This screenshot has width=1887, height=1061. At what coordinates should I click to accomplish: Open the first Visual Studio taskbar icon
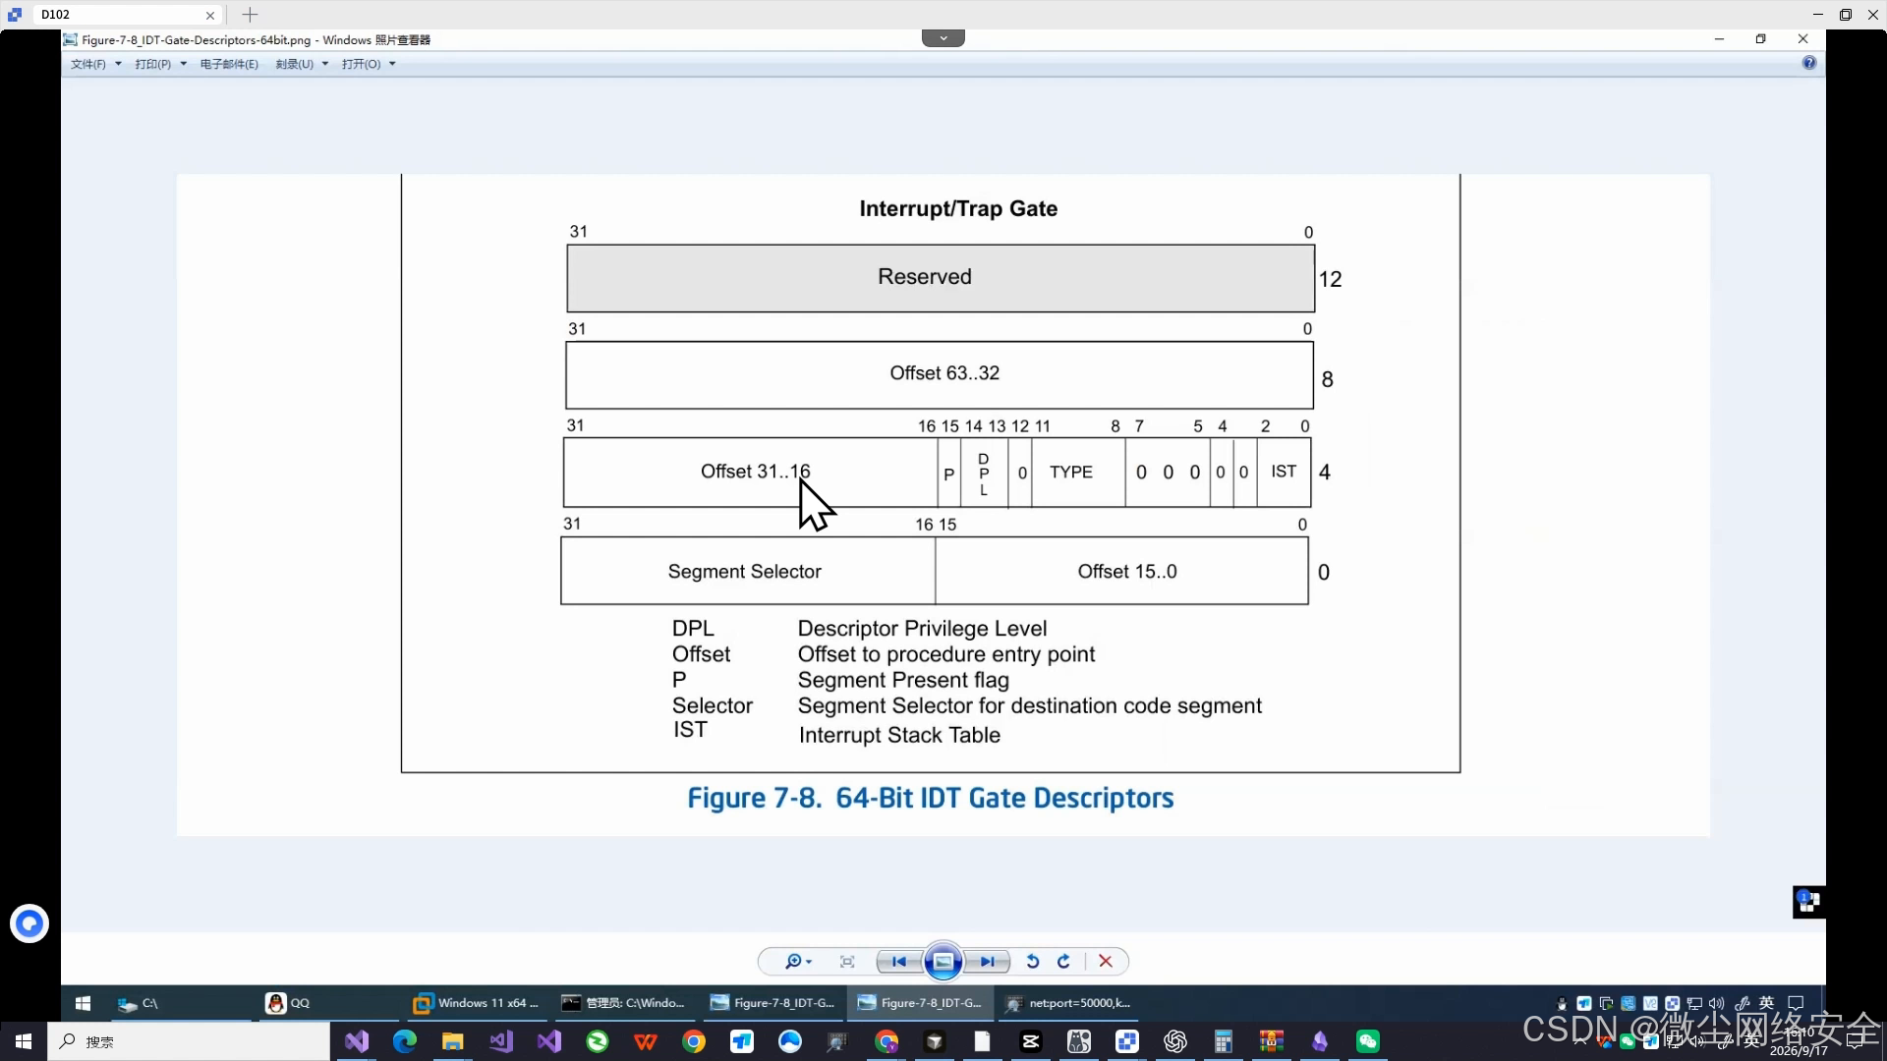[x=356, y=1041]
